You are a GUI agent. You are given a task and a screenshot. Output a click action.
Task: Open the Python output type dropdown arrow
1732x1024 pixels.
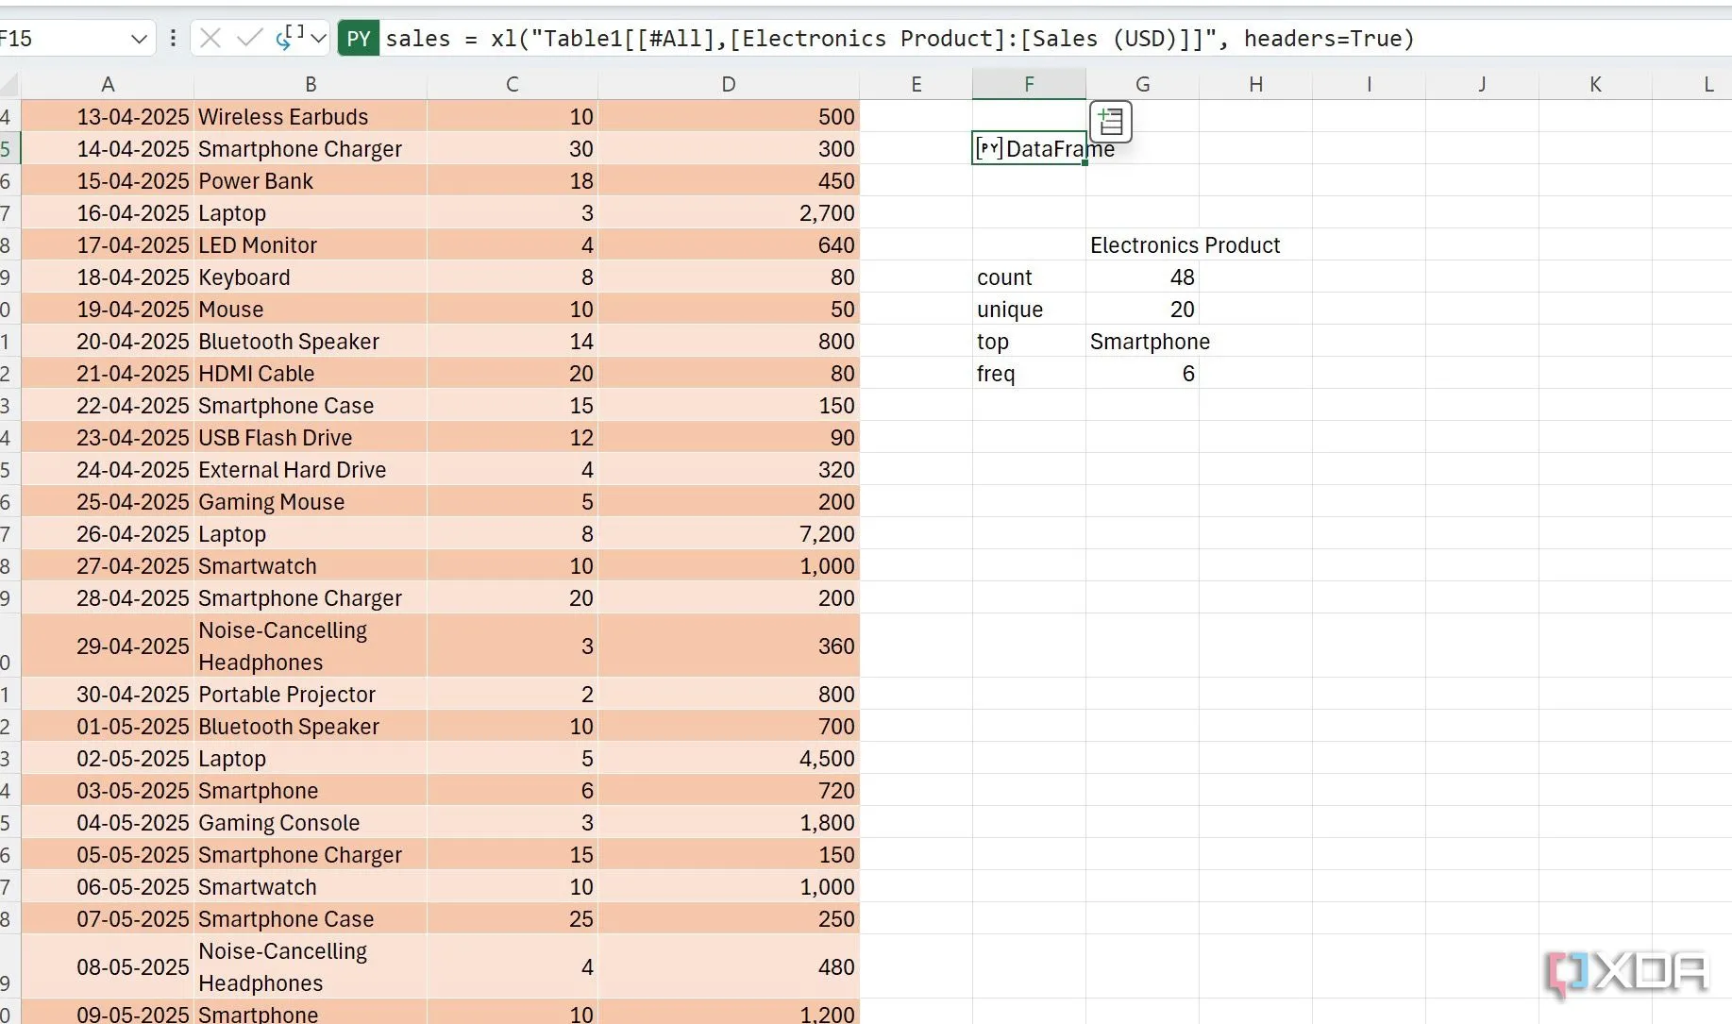pos(318,39)
